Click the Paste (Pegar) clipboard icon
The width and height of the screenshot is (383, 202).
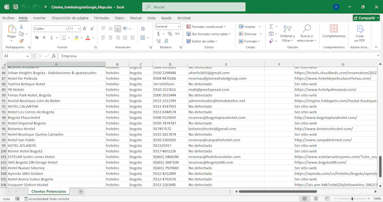[x=11, y=29]
